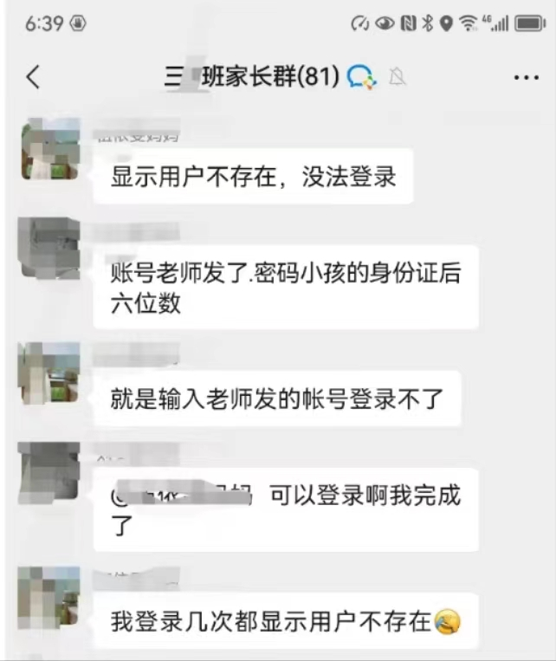
Task: Tap the Bluetooth icon in status bar
Action: coord(428,23)
